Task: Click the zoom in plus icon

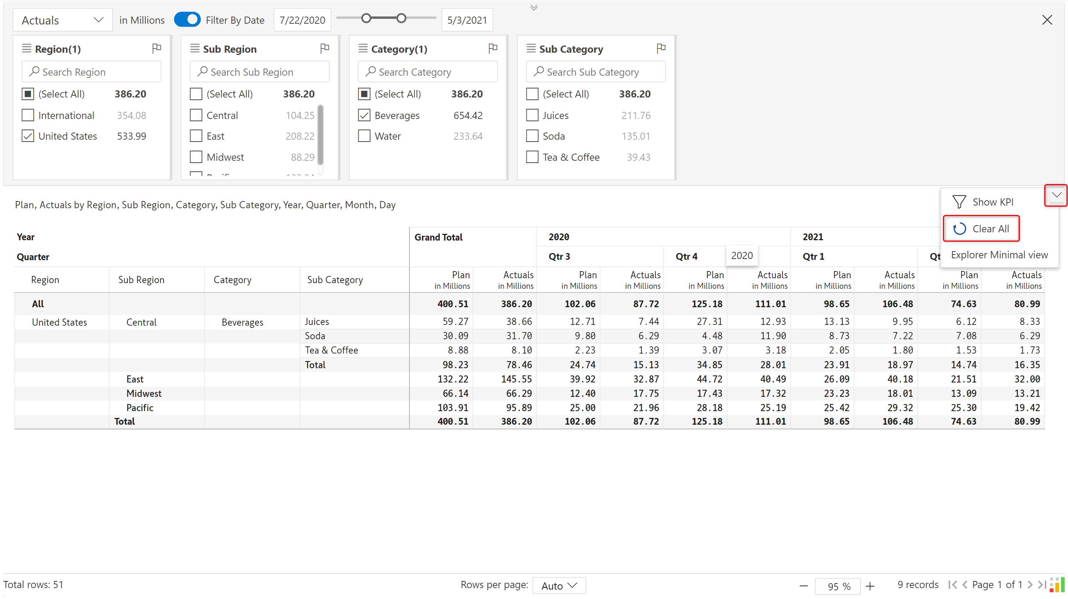Action: (870, 586)
